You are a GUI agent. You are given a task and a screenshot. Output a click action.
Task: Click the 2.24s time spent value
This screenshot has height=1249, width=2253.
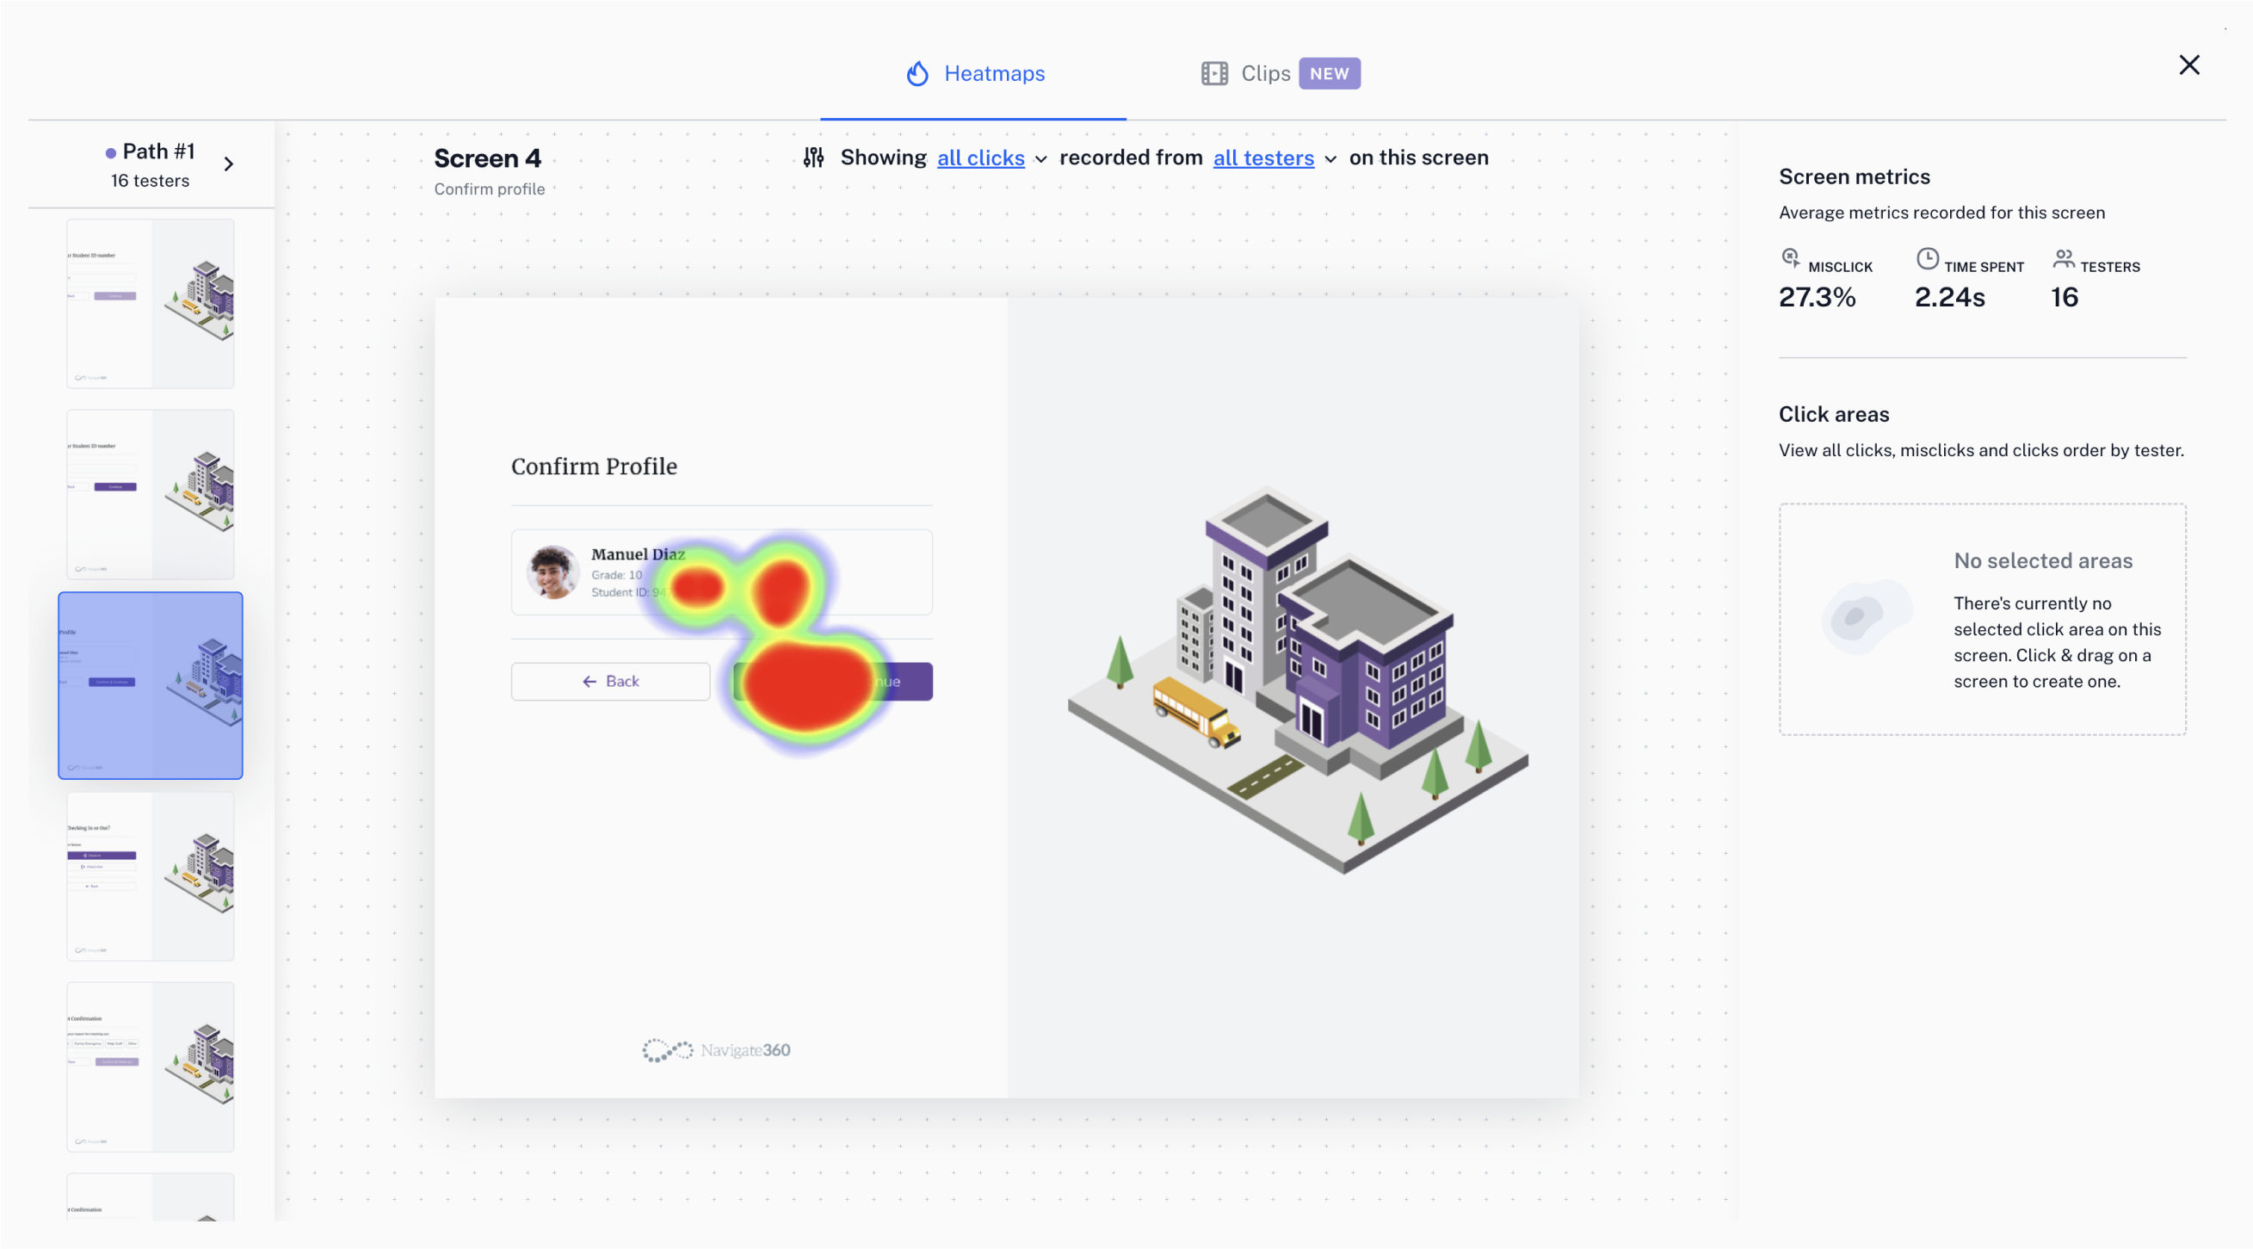click(1949, 297)
